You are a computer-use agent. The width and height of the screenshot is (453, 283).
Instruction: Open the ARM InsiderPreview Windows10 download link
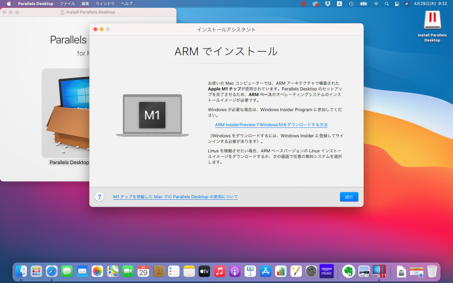pyautogui.click(x=271, y=125)
